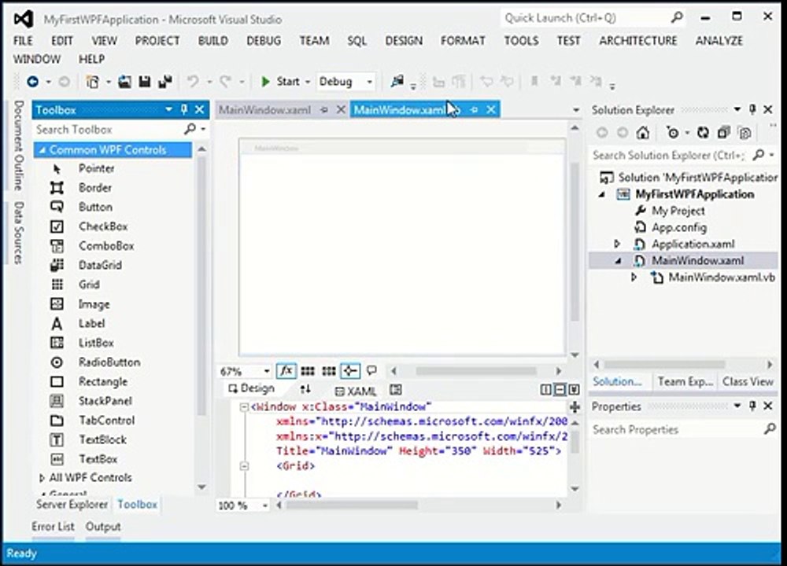Refresh the Solution Explorer

pos(703,132)
